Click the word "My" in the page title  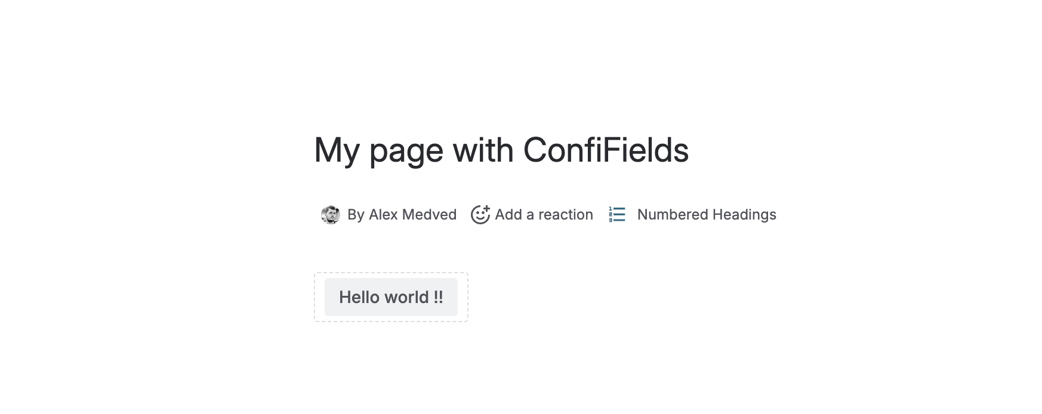[336, 150]
